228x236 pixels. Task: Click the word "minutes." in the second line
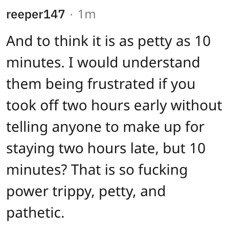(35, 62)
